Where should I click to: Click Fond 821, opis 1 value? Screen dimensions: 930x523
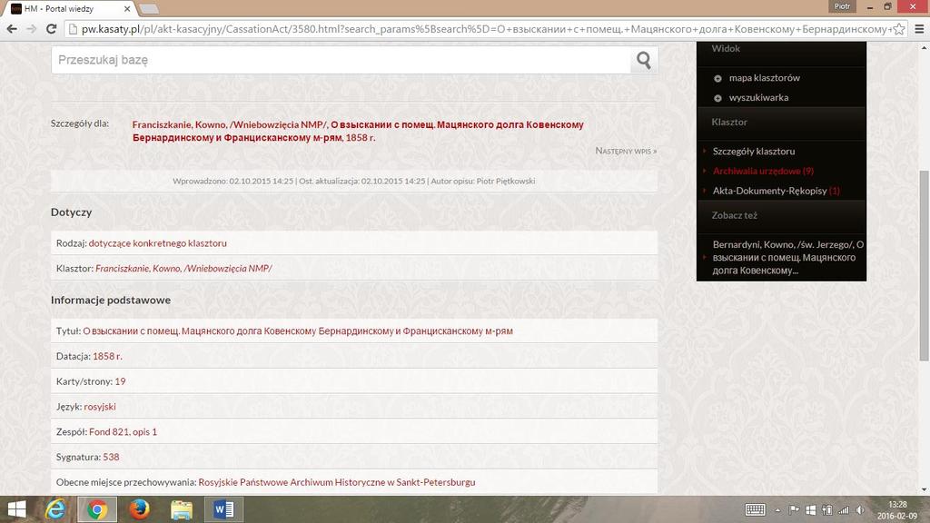123,431
